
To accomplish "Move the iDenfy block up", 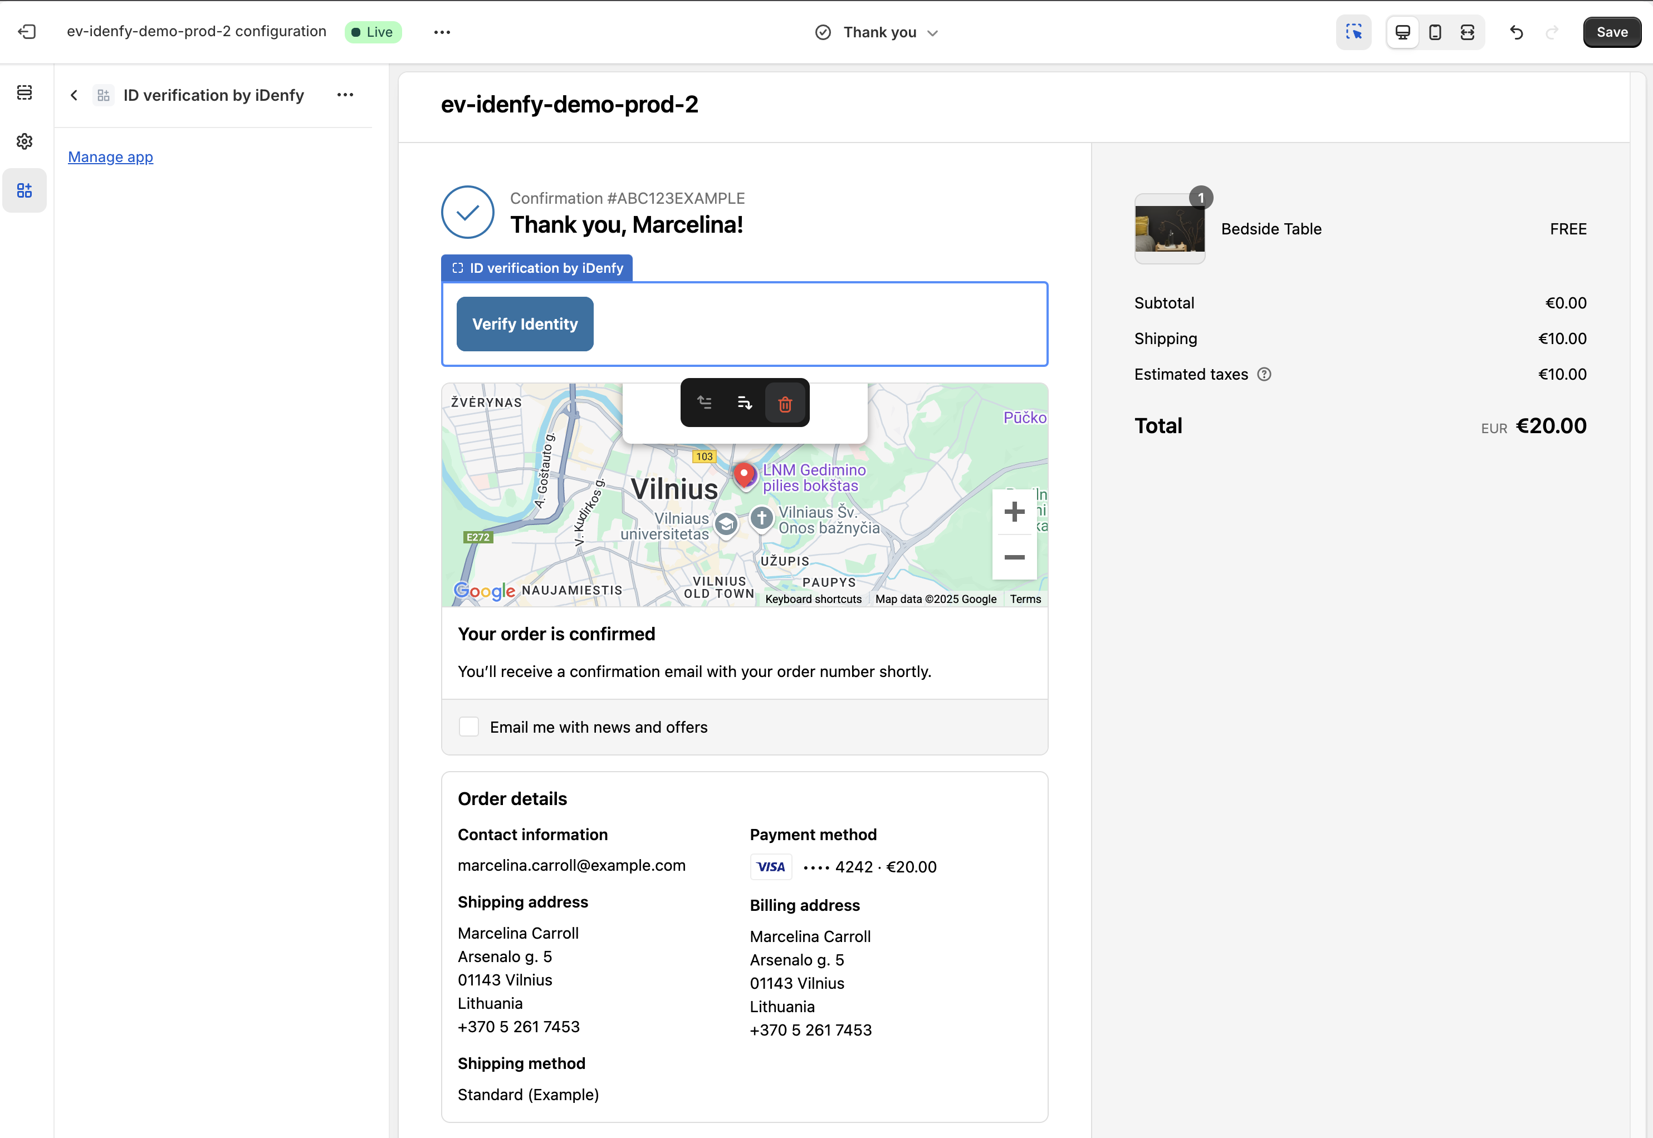I will [x=705, y=402].
